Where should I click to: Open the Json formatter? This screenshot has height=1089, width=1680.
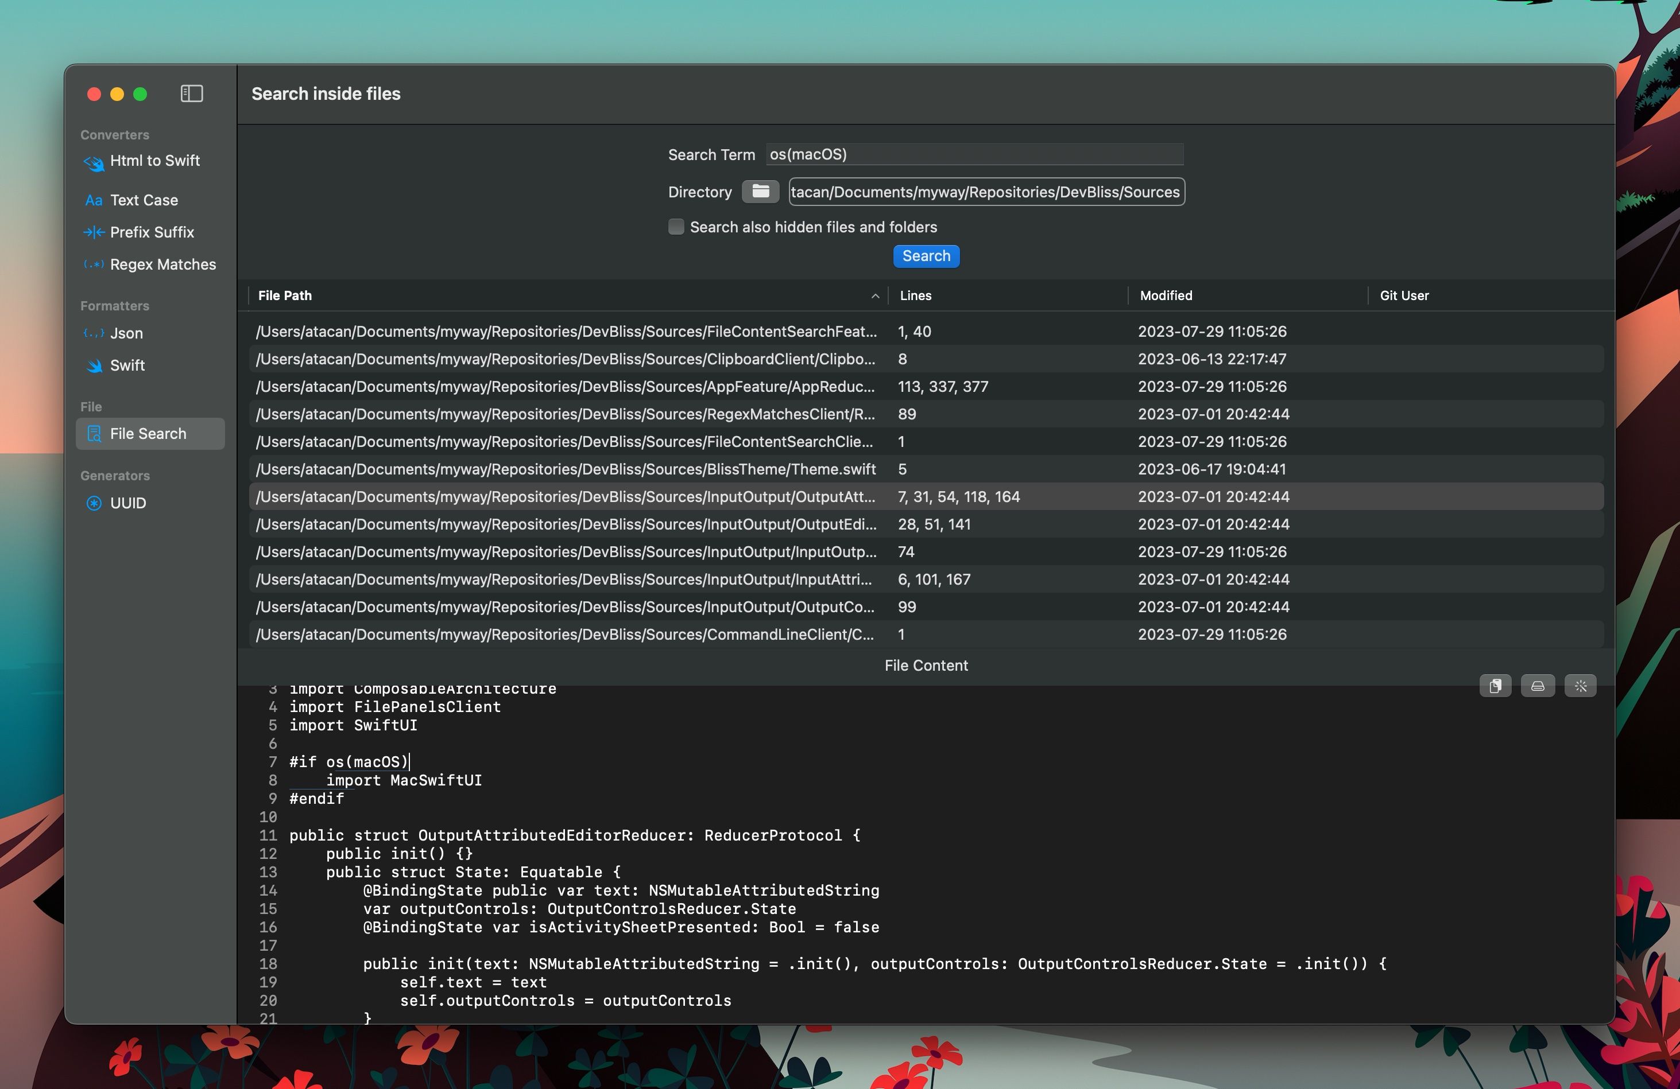(x=150, y=333)
